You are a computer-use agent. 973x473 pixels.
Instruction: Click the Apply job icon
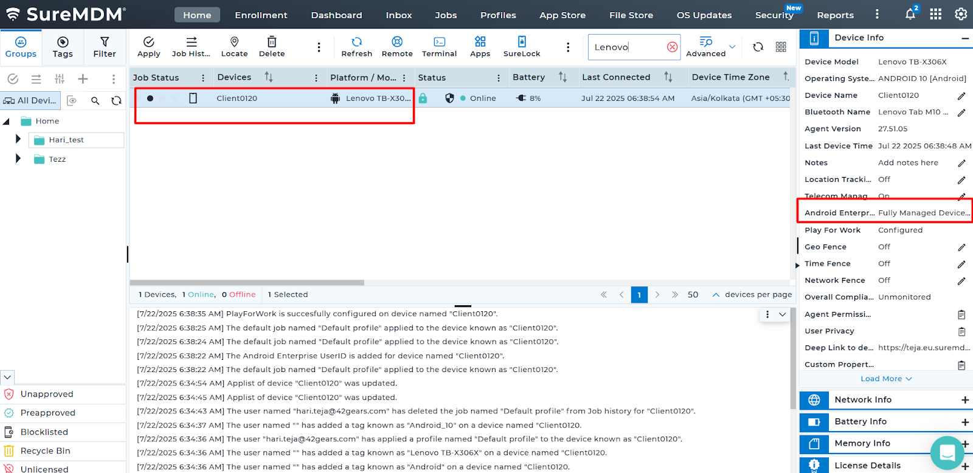tap(148, 46)
